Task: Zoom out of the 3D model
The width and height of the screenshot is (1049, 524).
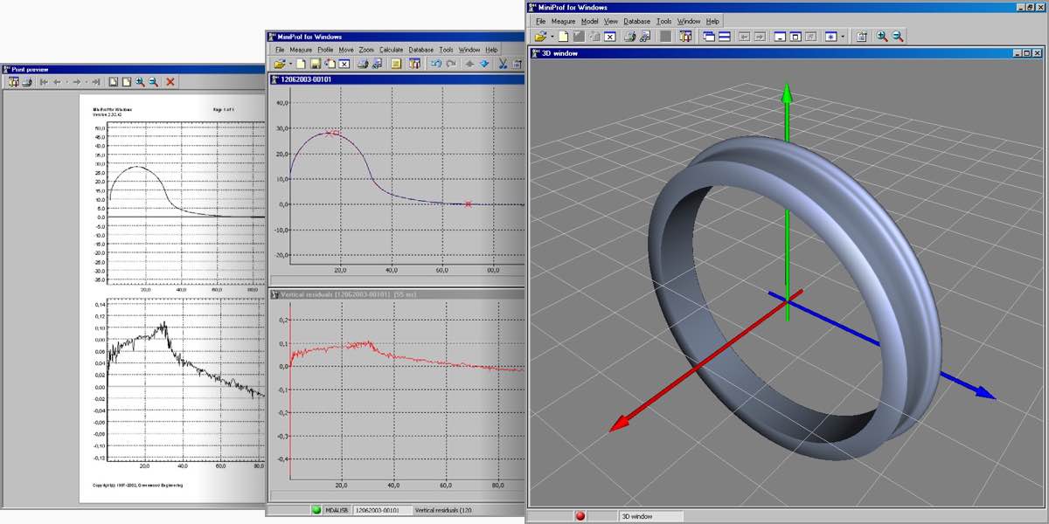Action: click(898, 37)
